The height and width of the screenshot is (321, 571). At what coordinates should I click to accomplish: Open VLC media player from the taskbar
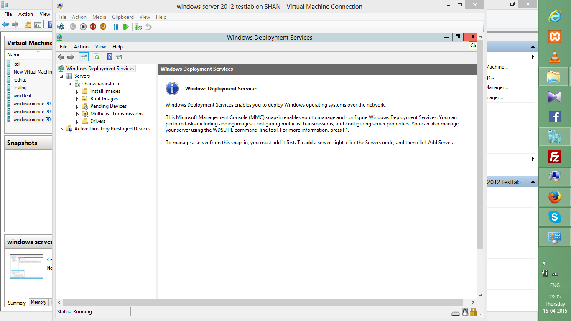555,56
